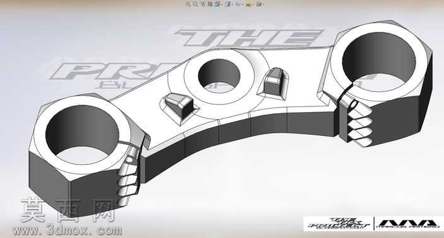Select the center bore hole of the model
444x238 pixels.
219,76
